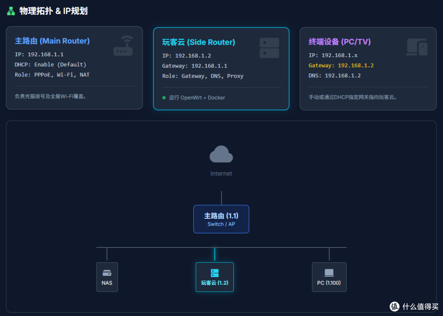Click DNS: 192.168.1.2 text
The height and width of the screenshot is (316, 443).
tap(335, 76)
